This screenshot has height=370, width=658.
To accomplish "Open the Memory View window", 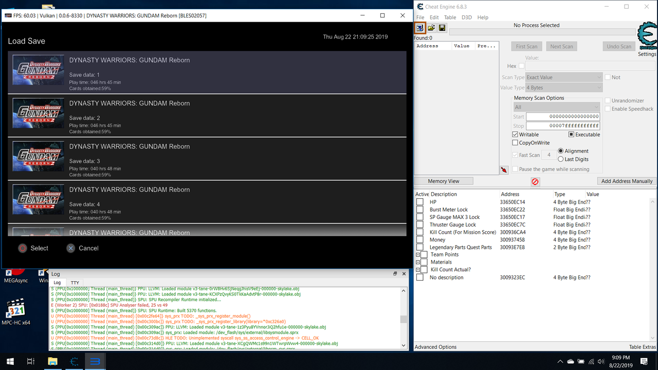I will pos(443,180).
